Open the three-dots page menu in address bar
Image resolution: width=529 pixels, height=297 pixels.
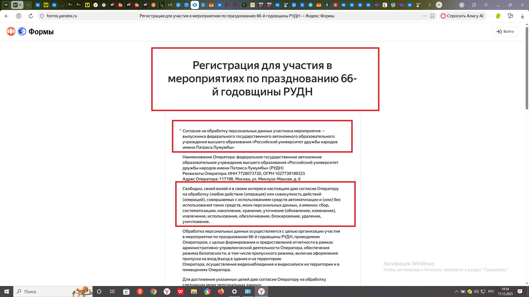click(425, 16)
